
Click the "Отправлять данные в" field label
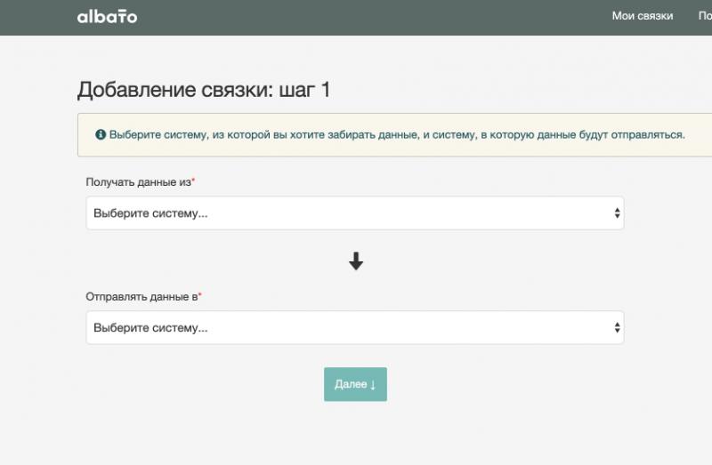pos(141,296)
